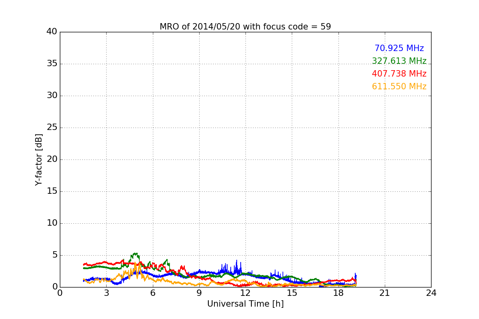This screenshot has width=479, height=319.
Task: Select the orange 611.550 MHz legend label
Action: pos(399,87)
